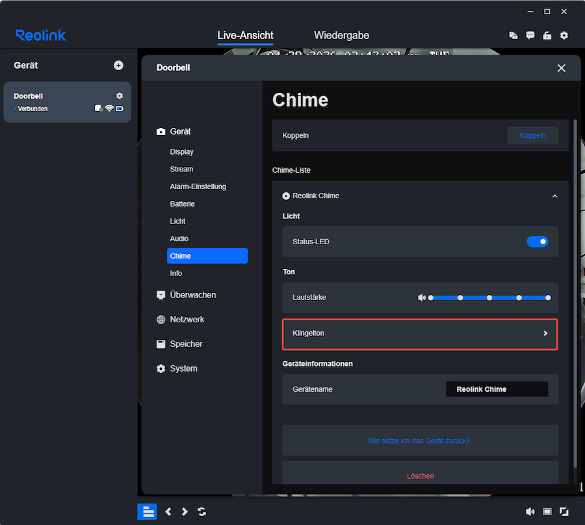The width and height of the screenshot is (585, 525).
Task: Click the Überwachen monitor icon
Action: click(x=161, y=295)
